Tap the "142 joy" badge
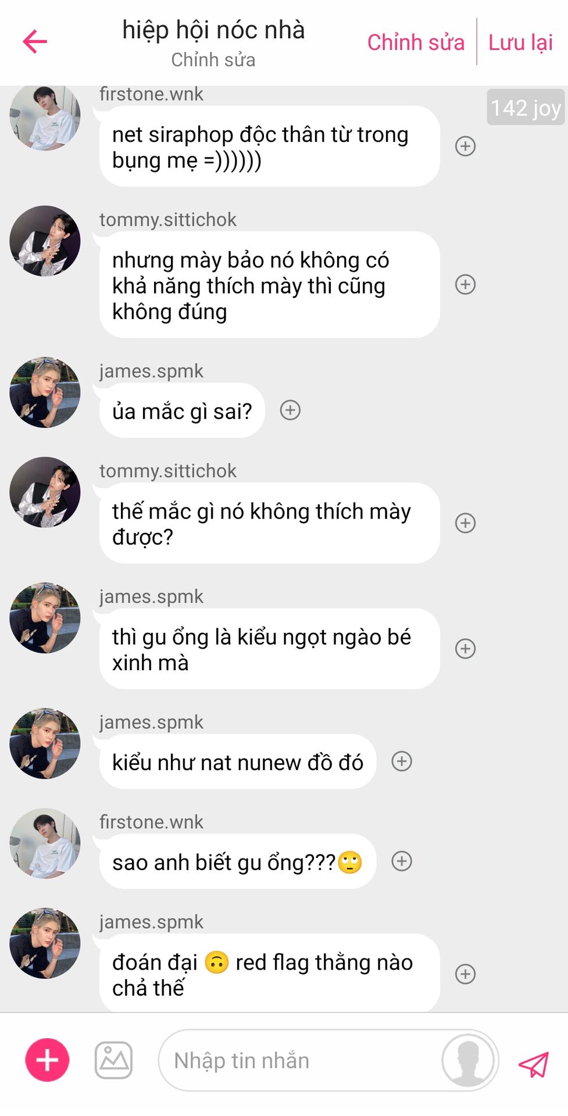The image size is (568, 1116). pos(526,108)
